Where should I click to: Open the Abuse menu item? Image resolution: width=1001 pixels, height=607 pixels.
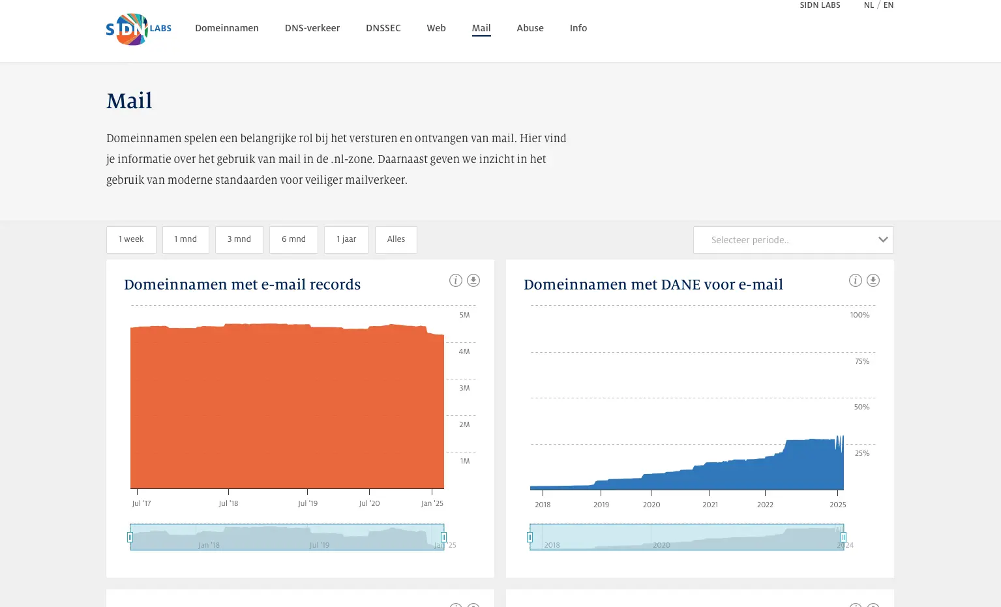pos(530,28)
